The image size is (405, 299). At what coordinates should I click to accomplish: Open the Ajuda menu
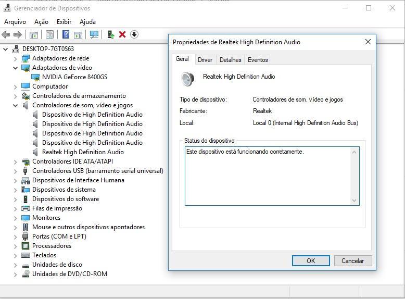point(87,22)
